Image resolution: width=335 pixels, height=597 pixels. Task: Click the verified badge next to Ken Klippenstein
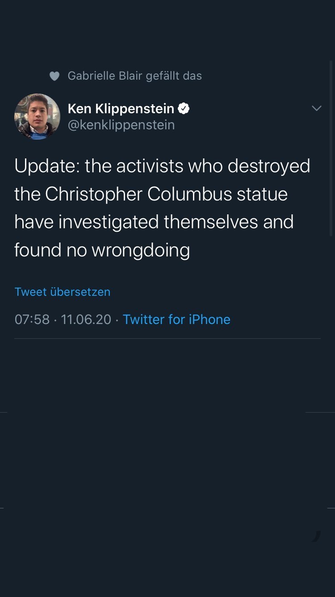184,108
